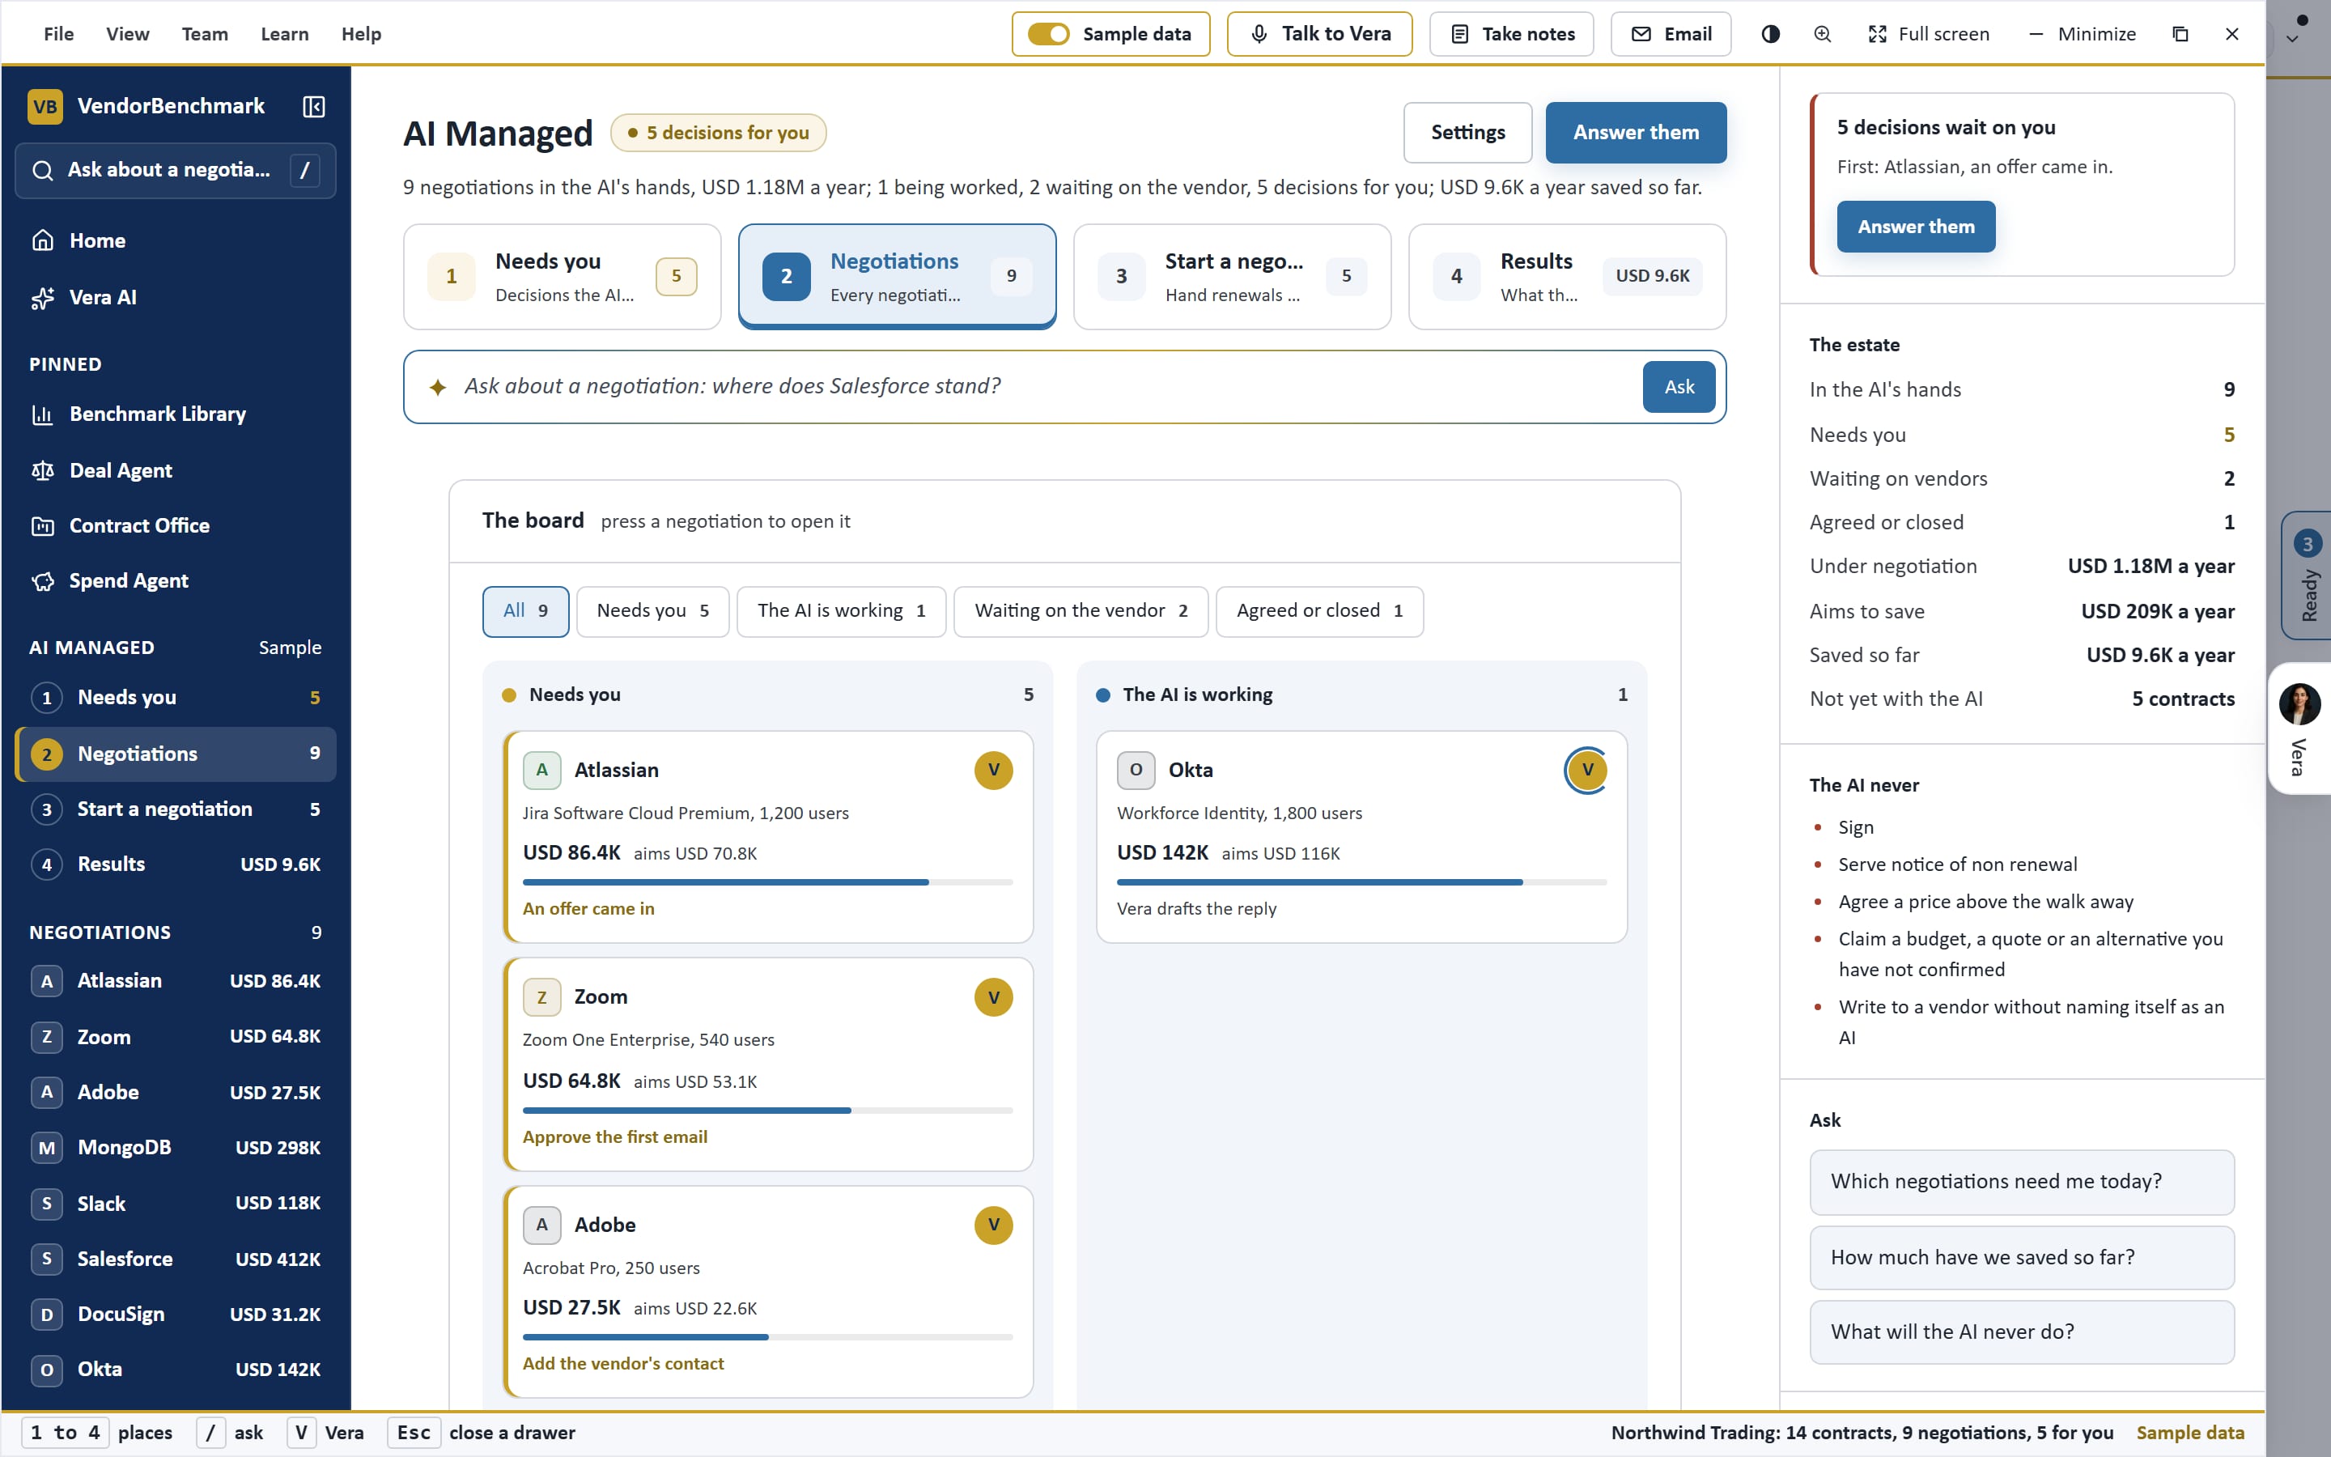This screenshot has height=1457, width=2331.
Task: Filter board by Needs you 5
Action: 652,611
